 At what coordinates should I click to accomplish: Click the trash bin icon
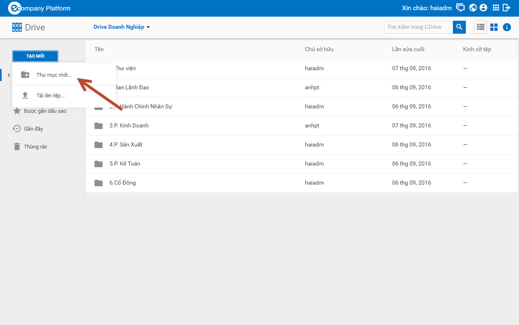coord(17,146)
